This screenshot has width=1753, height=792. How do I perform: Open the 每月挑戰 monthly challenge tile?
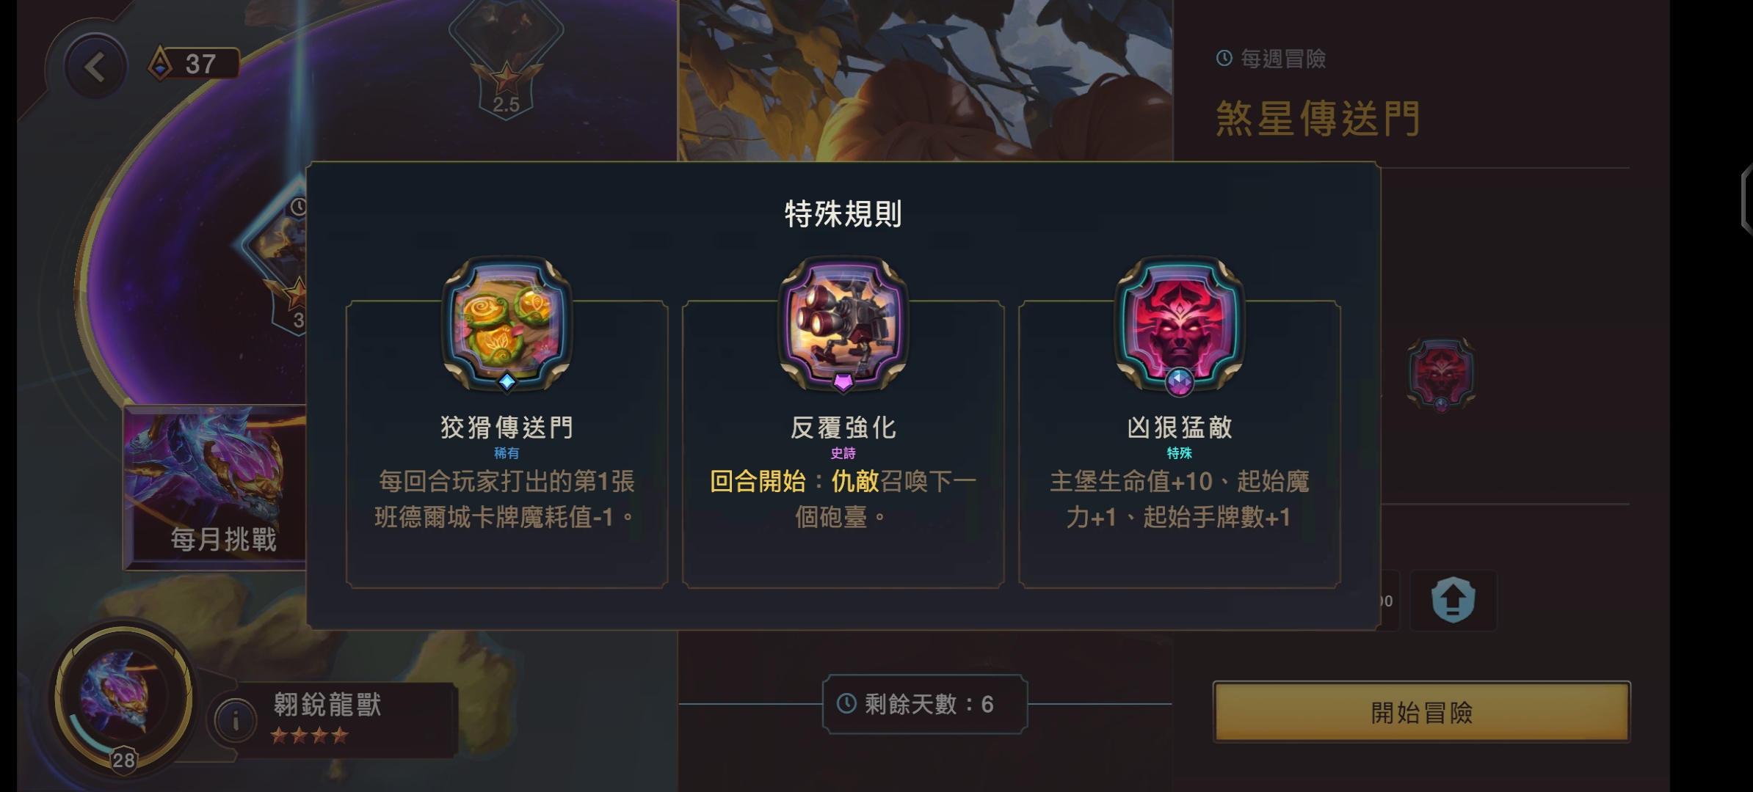pos(215,488)
